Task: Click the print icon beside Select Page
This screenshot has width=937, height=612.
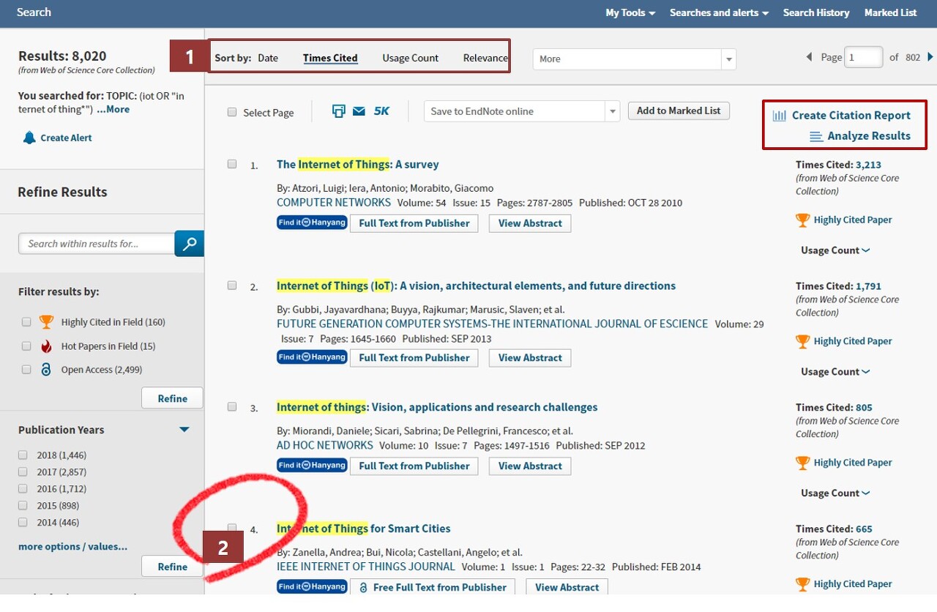Action: point(338,111)
